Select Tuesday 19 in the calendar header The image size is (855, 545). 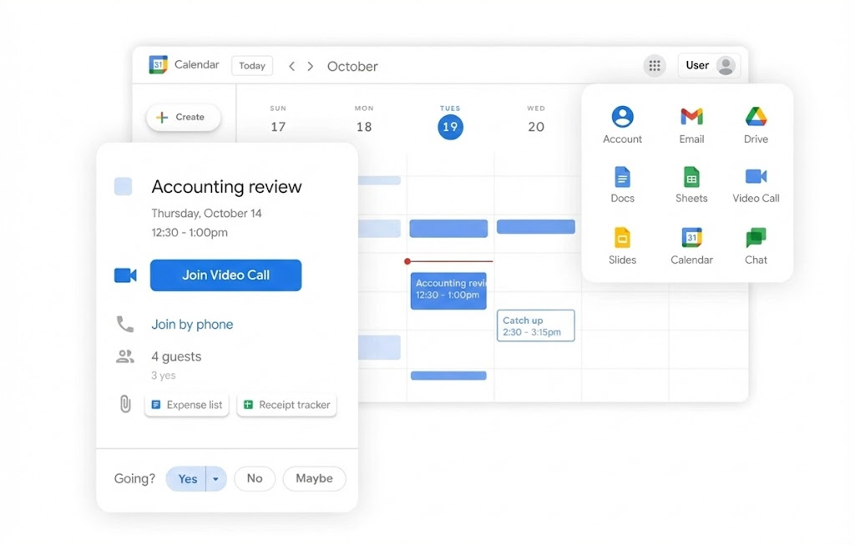pos(450,126)
